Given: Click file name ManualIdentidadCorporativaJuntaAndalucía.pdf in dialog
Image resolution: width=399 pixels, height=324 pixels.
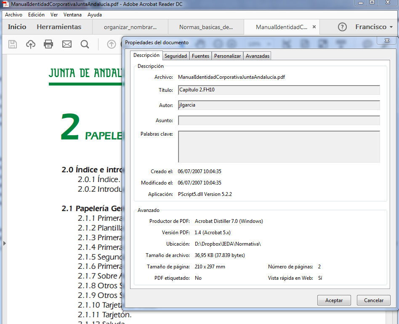Looking at the screenshot, I should coord(231,77).
